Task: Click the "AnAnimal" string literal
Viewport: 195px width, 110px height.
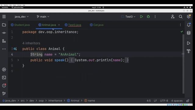Action: [x=69, y=54]
